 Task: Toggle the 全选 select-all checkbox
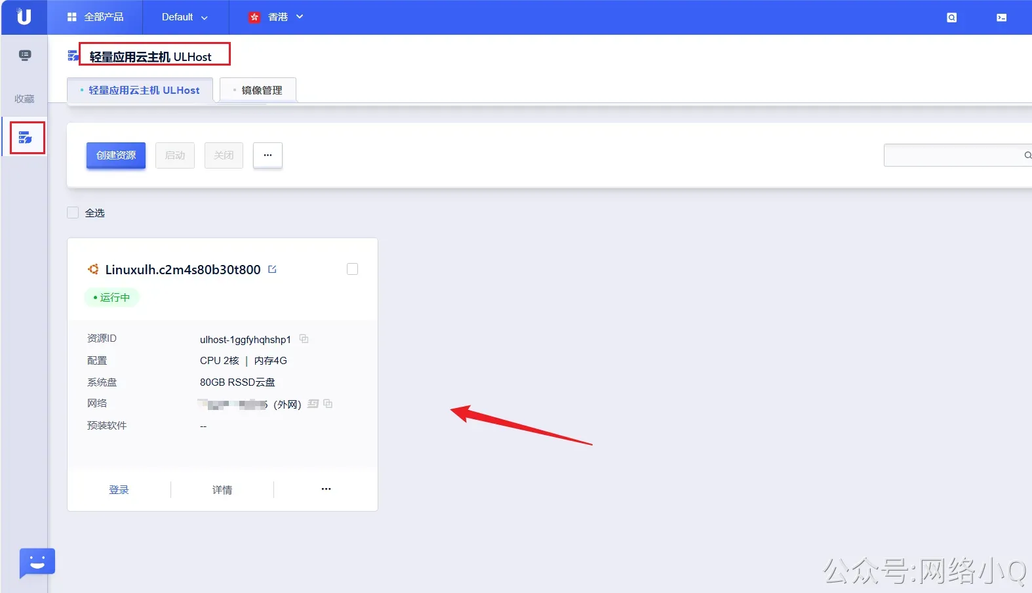(73, 213)
